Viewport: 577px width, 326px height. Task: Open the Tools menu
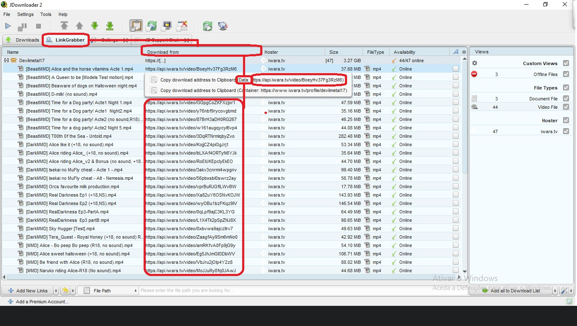[46, 14]
